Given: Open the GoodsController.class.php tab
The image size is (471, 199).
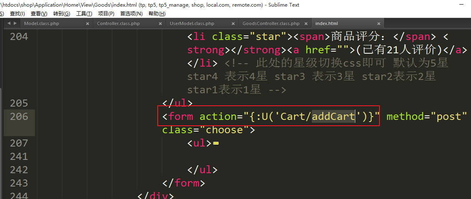Looking at the screenshot, I should tap(271, 23).
